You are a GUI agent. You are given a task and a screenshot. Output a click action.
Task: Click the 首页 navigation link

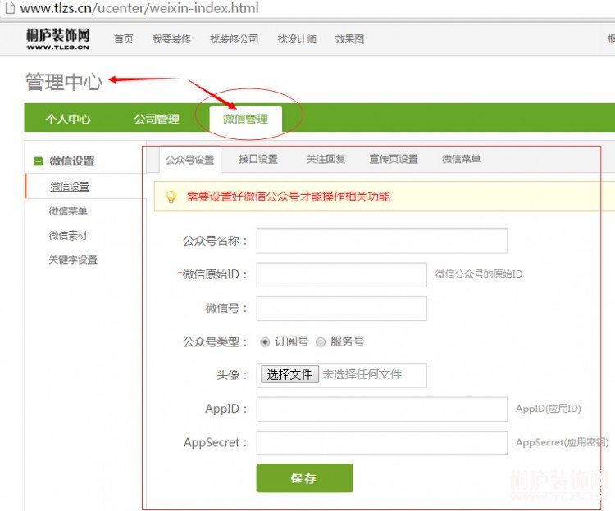pos(124,39)
